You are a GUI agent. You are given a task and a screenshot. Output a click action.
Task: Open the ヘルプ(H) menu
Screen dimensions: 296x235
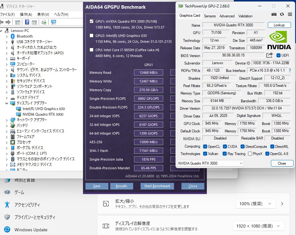tap(61, 14)
